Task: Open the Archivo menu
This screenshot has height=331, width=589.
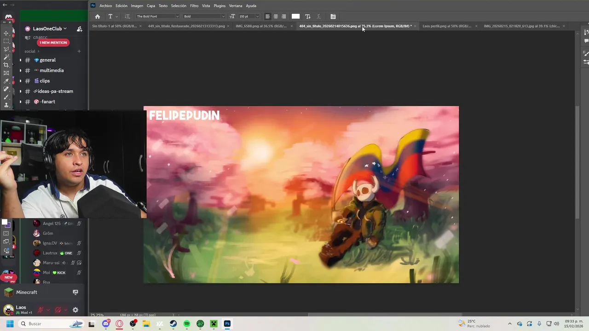Action: point(105,6)
